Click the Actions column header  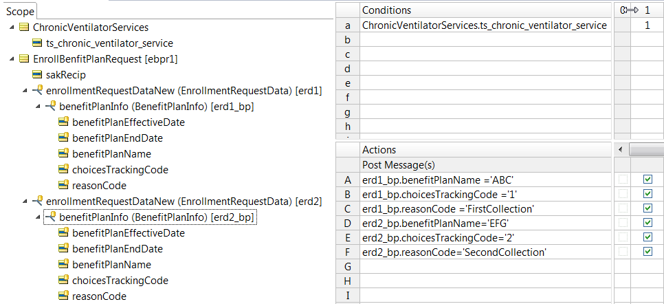coord(486,150)
